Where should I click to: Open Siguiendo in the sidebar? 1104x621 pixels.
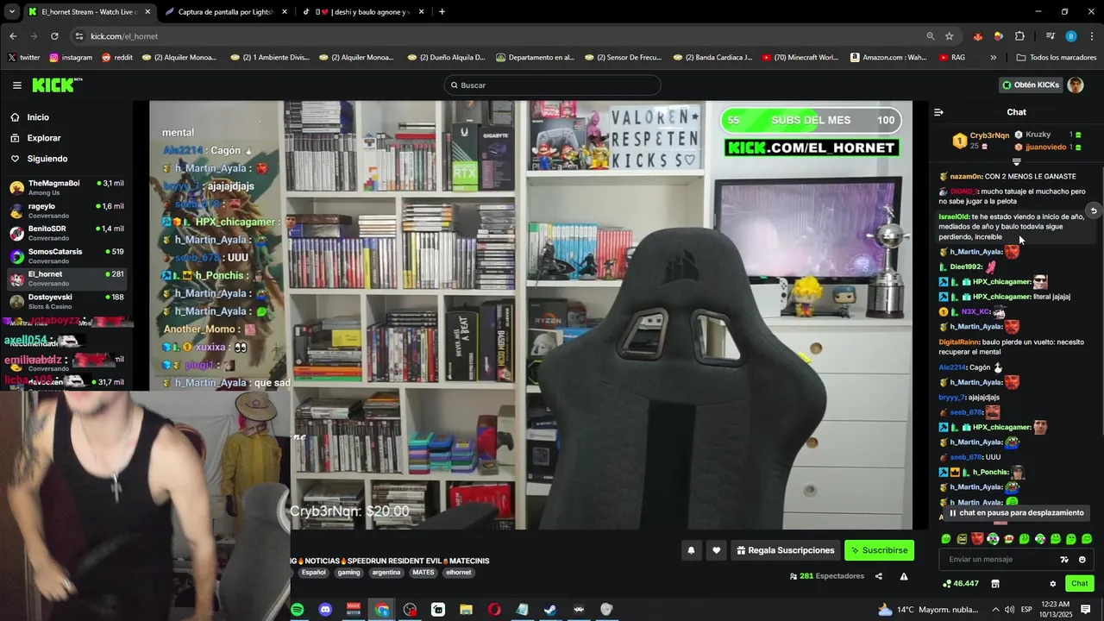47,159
